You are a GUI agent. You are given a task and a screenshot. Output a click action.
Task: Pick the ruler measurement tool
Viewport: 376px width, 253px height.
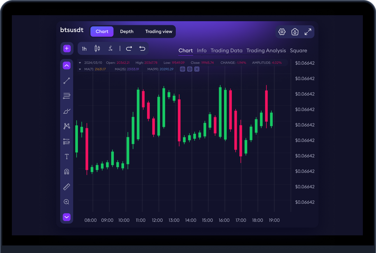[67, 187]
